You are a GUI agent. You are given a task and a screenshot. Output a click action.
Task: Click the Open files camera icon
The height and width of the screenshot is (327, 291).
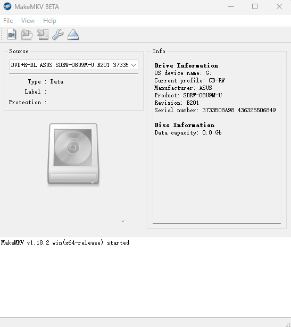coord(12,35)
